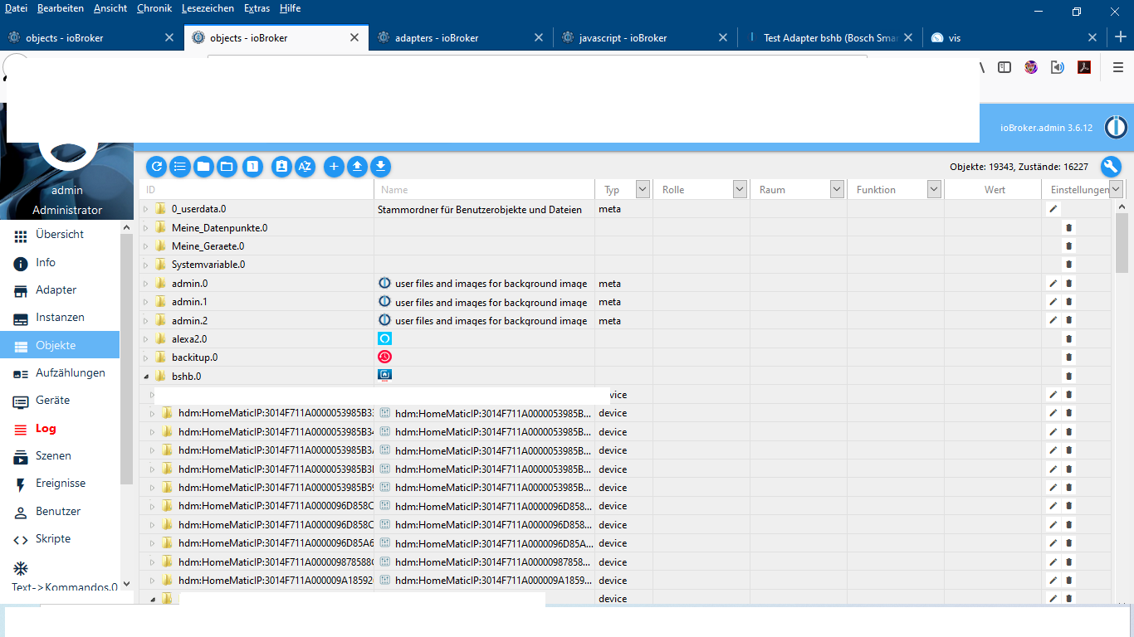
Task: Open the Log sidebar page
Action: point(60,429)
